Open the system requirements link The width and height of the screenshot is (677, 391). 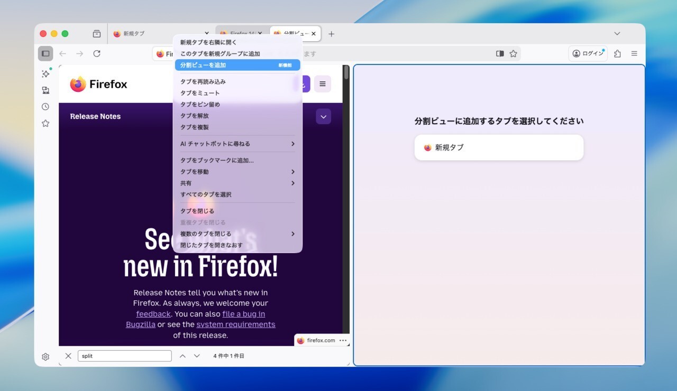point(236,324)
